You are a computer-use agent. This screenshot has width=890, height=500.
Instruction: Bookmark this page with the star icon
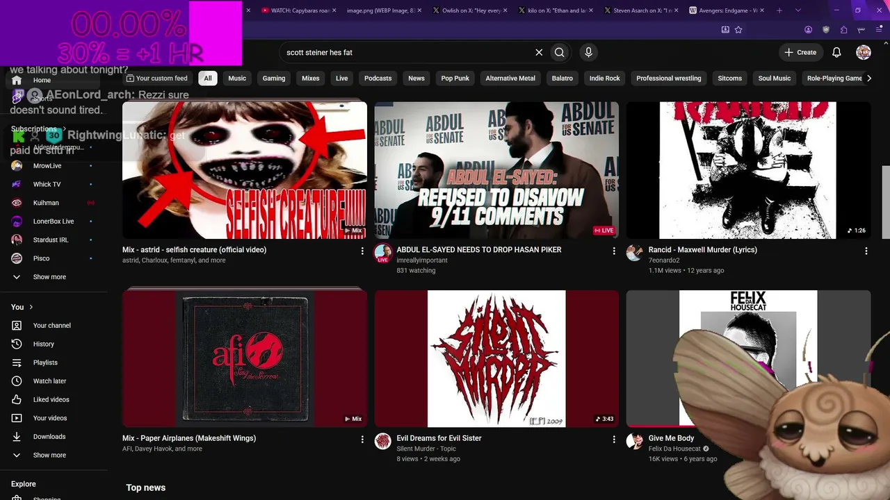click(738, 30)
